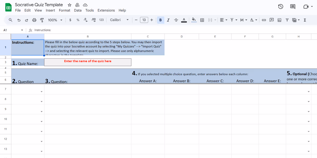Open the Help menu

tap(122, 10)
